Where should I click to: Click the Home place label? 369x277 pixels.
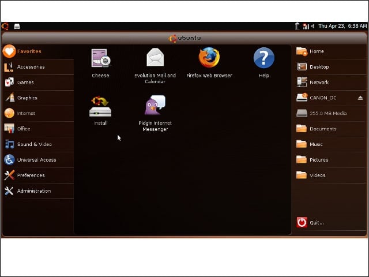317,51
